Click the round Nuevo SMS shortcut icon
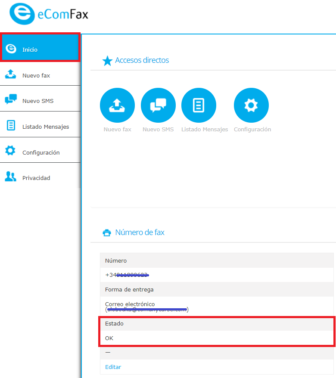336x378 pixels. point(158,105)
